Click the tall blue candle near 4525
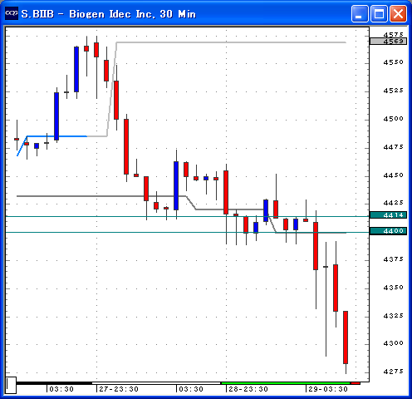This screenshot has height=399, width=412. pyautogui.click(x=76, y=69)
